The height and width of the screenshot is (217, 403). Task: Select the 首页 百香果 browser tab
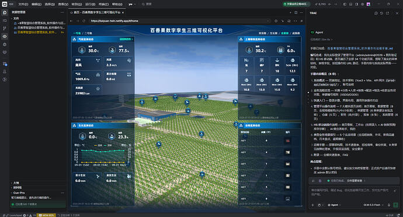[97, 12]
